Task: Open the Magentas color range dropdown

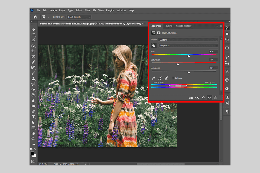Action: pyautogui.click(x=188, y=45)
